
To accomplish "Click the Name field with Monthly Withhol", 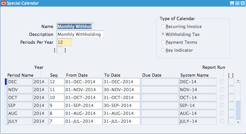I will (x=75, y=26).
